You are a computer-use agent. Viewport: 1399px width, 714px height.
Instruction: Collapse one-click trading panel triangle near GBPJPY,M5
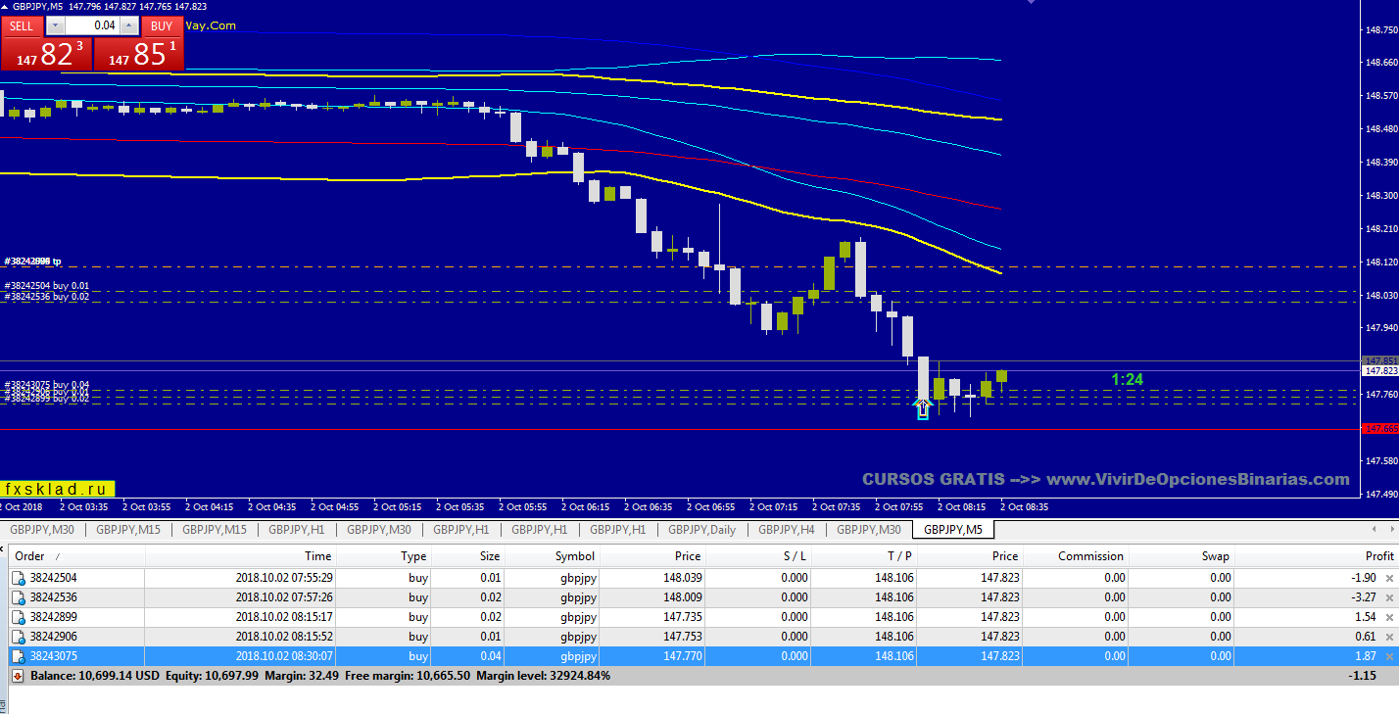[5, 7]
